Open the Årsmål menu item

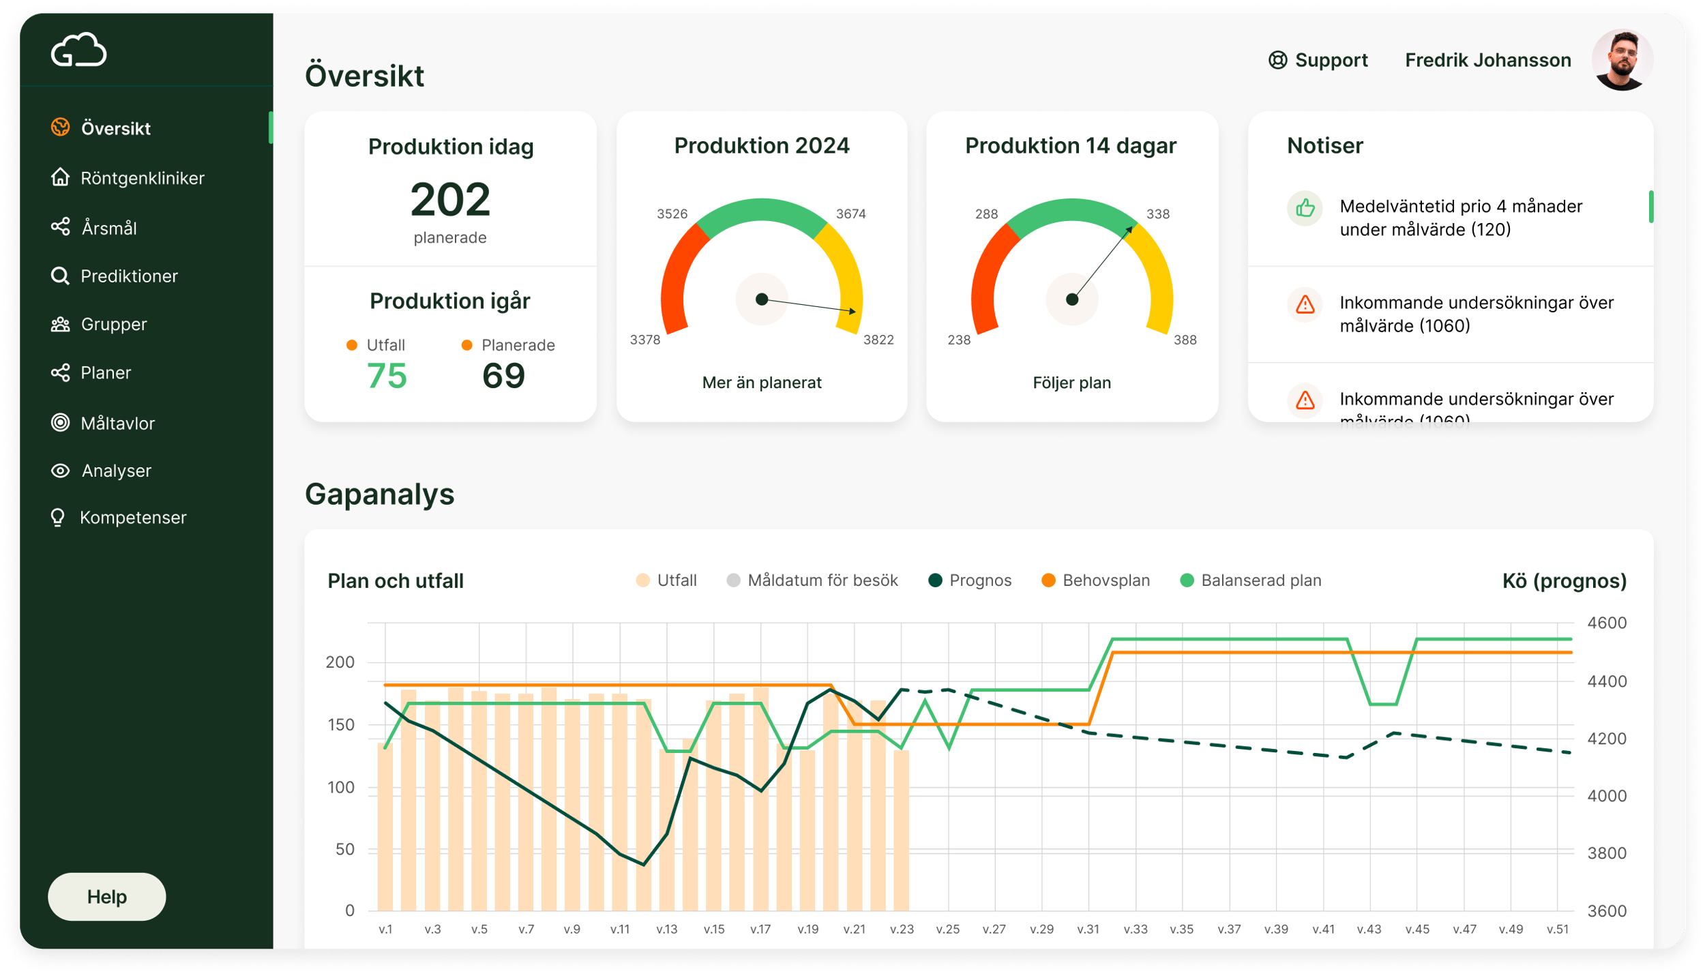[108, 228]
